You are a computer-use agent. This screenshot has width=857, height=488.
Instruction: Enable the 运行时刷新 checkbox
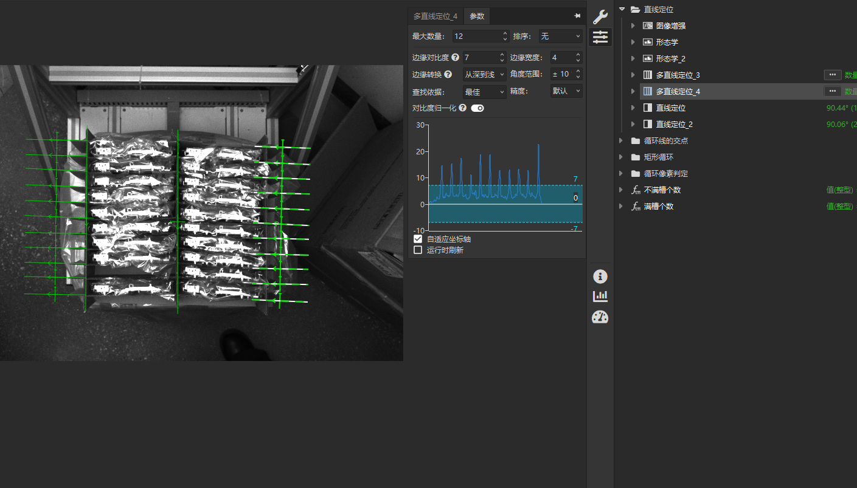pos(418,250)
